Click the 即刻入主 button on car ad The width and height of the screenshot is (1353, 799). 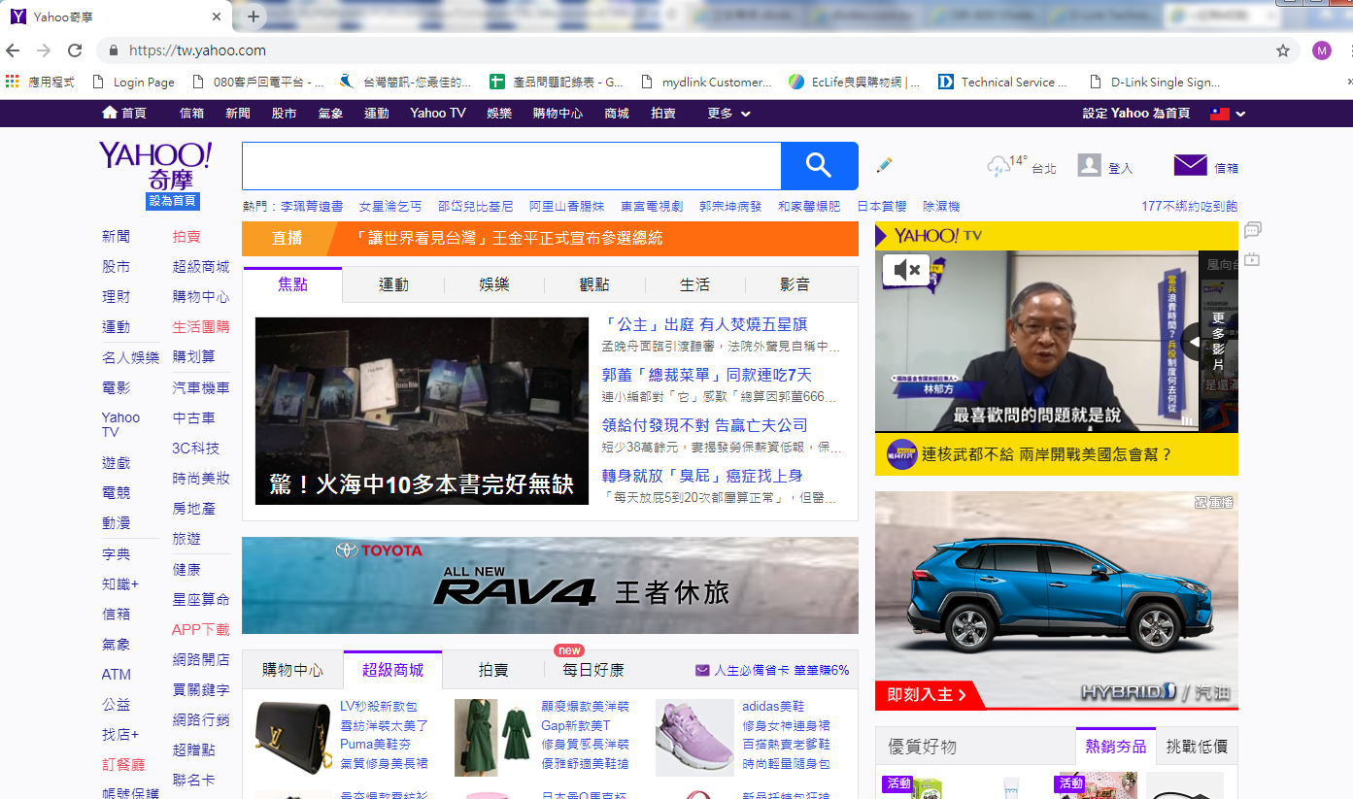pos(927,694)
